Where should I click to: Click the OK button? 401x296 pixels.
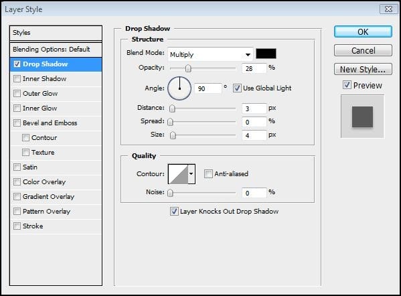(x=363, y=31)
